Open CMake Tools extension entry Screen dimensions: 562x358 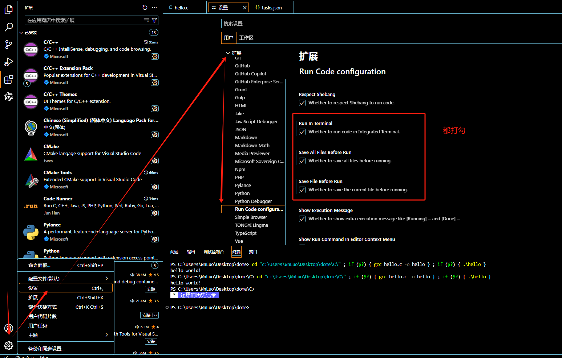click(x=90, y=180)
